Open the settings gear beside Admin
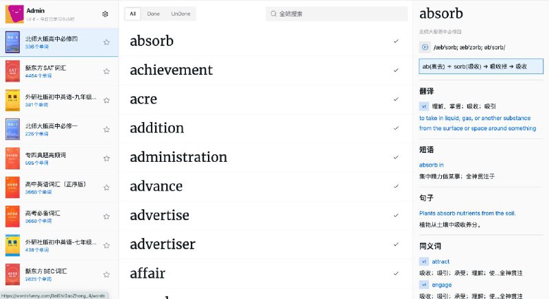The image size is (549, 299). click(105, 14)
